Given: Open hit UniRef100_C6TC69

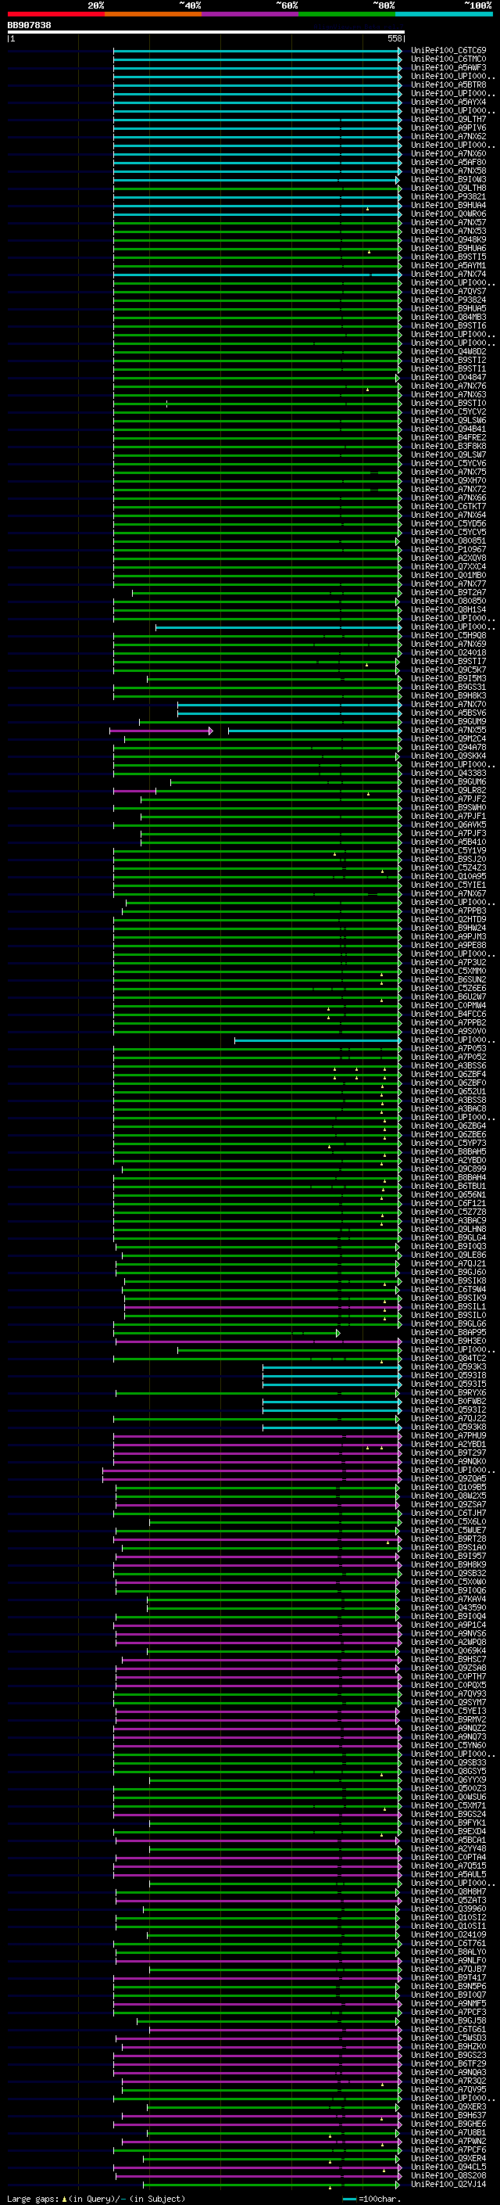Looking at the screenshot, I should 448,51.
